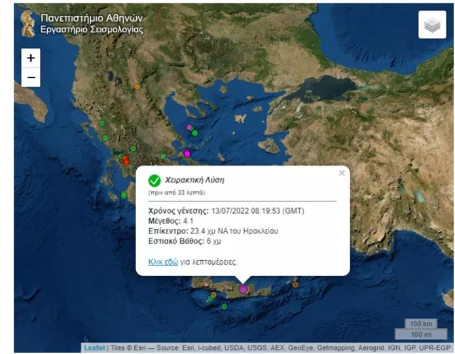Open the map layers selector

[431, 25]
